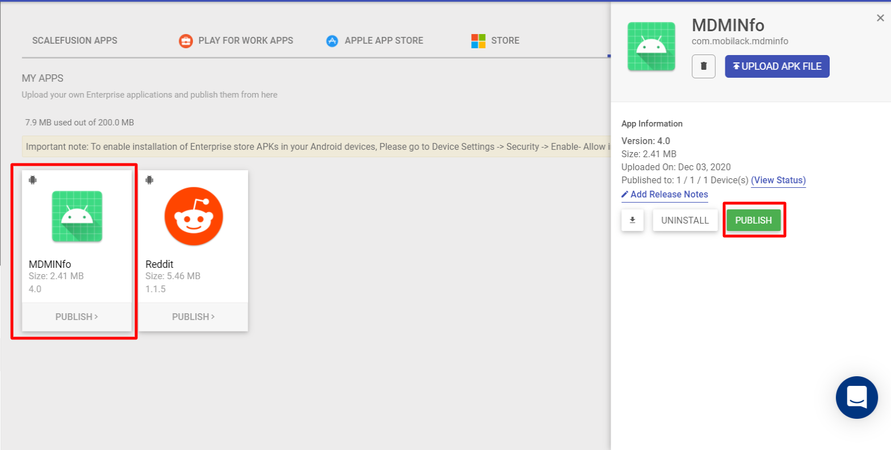
Task: Open the Store tab
Action: [x=495, y=41]
